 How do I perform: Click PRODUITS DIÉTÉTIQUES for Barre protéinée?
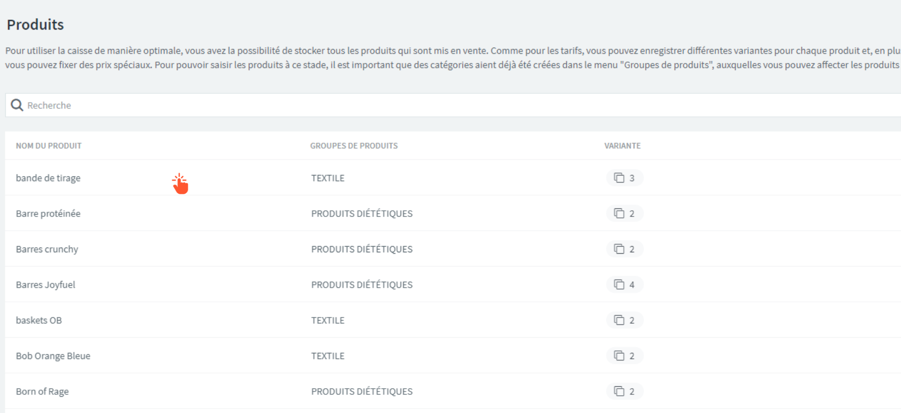(362, 213)
